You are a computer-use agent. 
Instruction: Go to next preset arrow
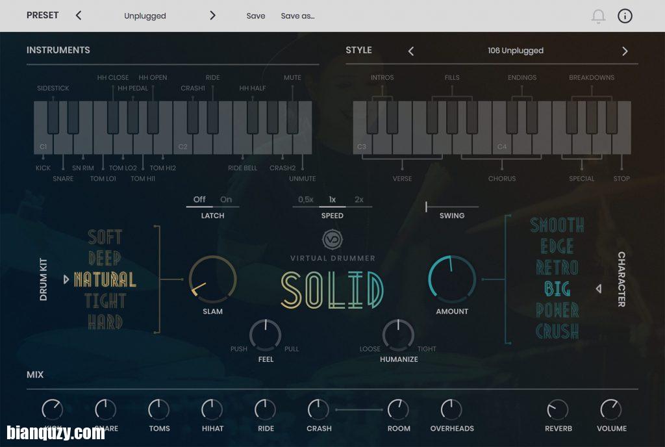212,16
